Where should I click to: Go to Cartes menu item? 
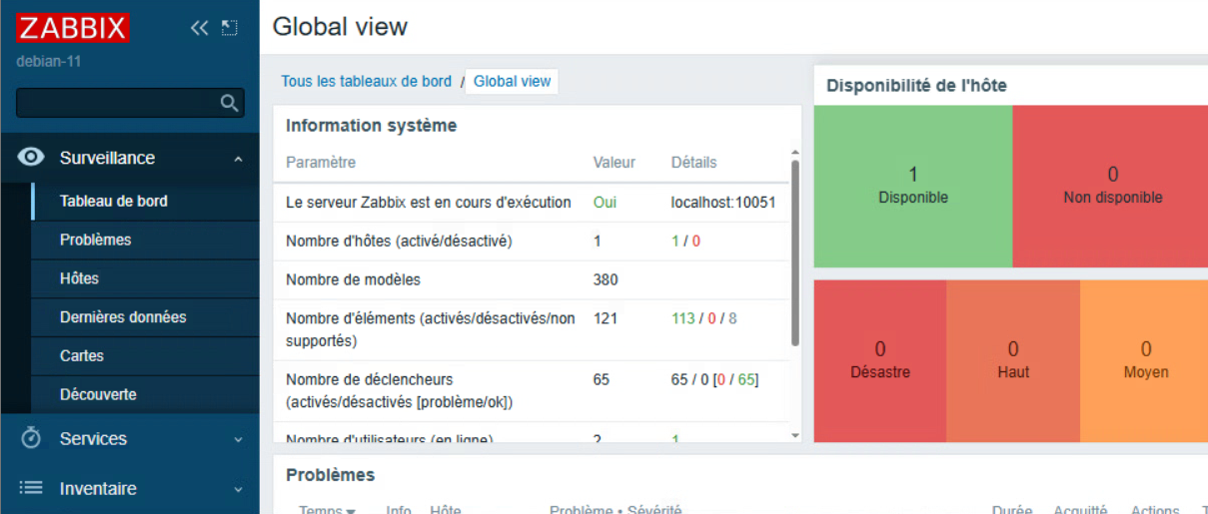(x=82, y=355)
